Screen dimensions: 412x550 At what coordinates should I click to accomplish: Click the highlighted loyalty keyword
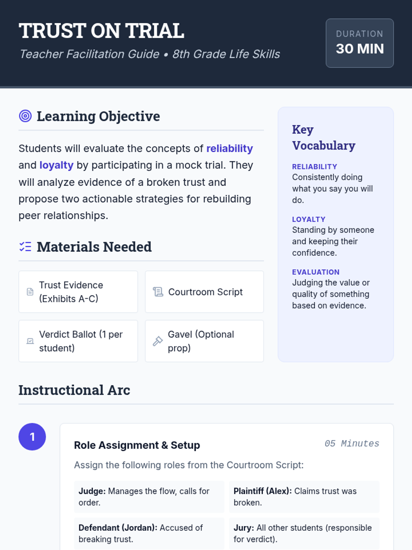pos(56,165)
